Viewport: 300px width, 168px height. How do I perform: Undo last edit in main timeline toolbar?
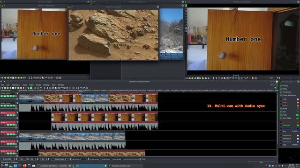81,88
